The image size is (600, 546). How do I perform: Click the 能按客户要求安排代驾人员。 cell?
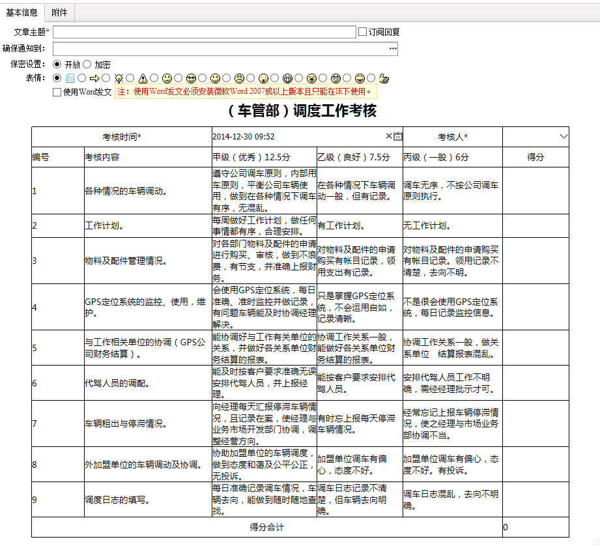click(x=360, y=383)
